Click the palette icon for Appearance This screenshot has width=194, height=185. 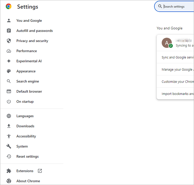coord(9,71)
